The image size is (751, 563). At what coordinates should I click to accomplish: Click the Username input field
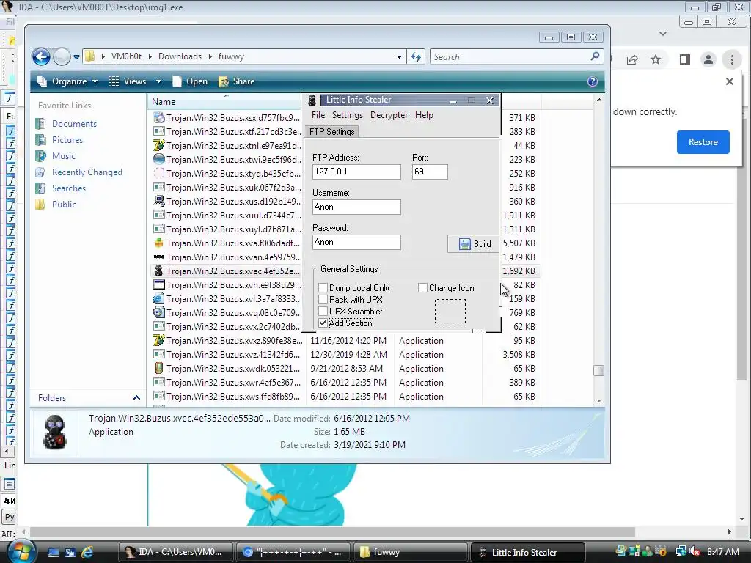356,207
